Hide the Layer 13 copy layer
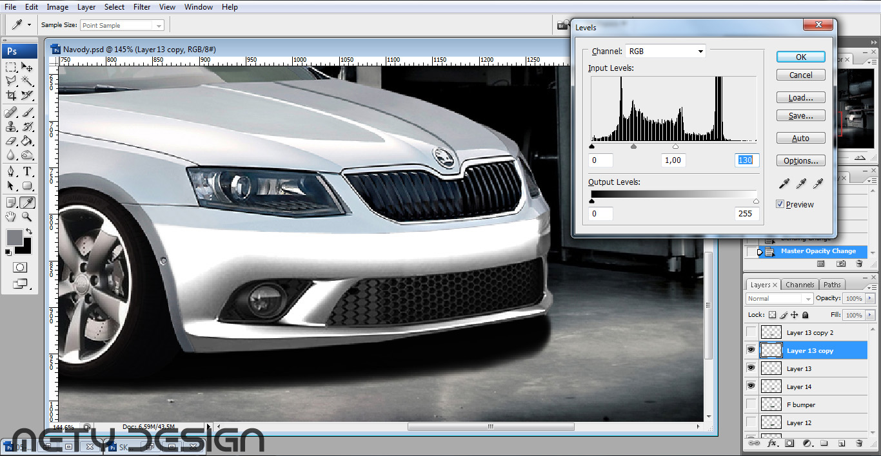The height and width of the screenshot is (456, 881). pyautogui.click(x=751, y=350)
